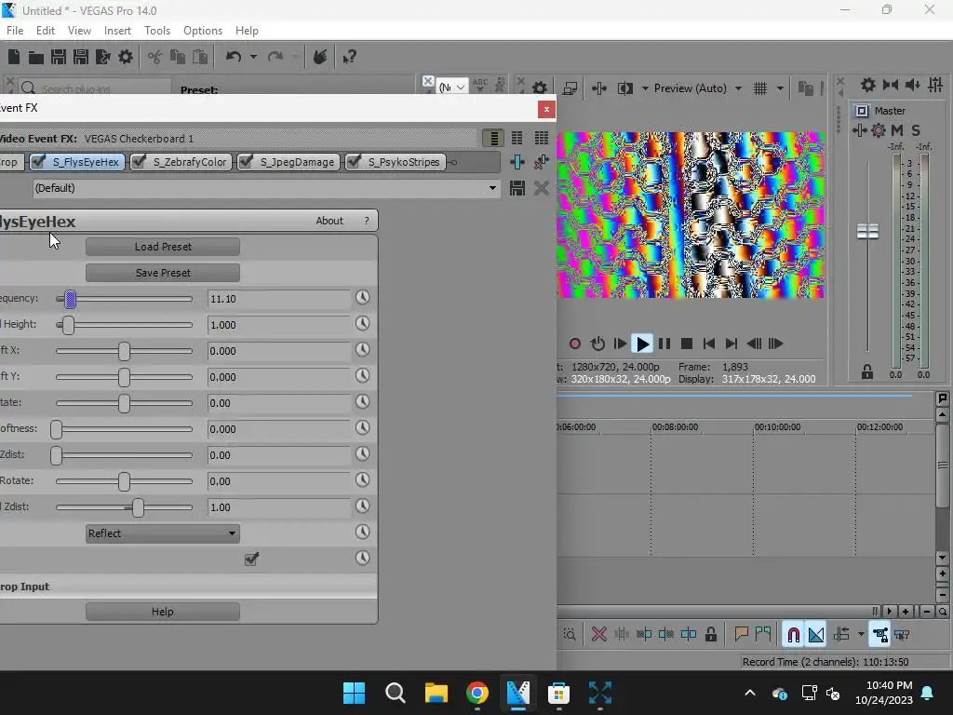Delete the FX preset X icon
This screenshot has width=953, height=715.
[x=541, y=188]
